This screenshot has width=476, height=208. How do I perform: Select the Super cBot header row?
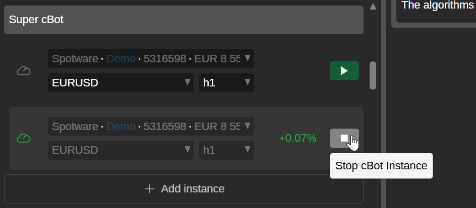tap(184, 20)
